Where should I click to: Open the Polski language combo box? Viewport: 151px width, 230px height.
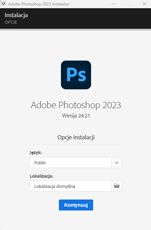pyautogui.click(x=76, y=163)
